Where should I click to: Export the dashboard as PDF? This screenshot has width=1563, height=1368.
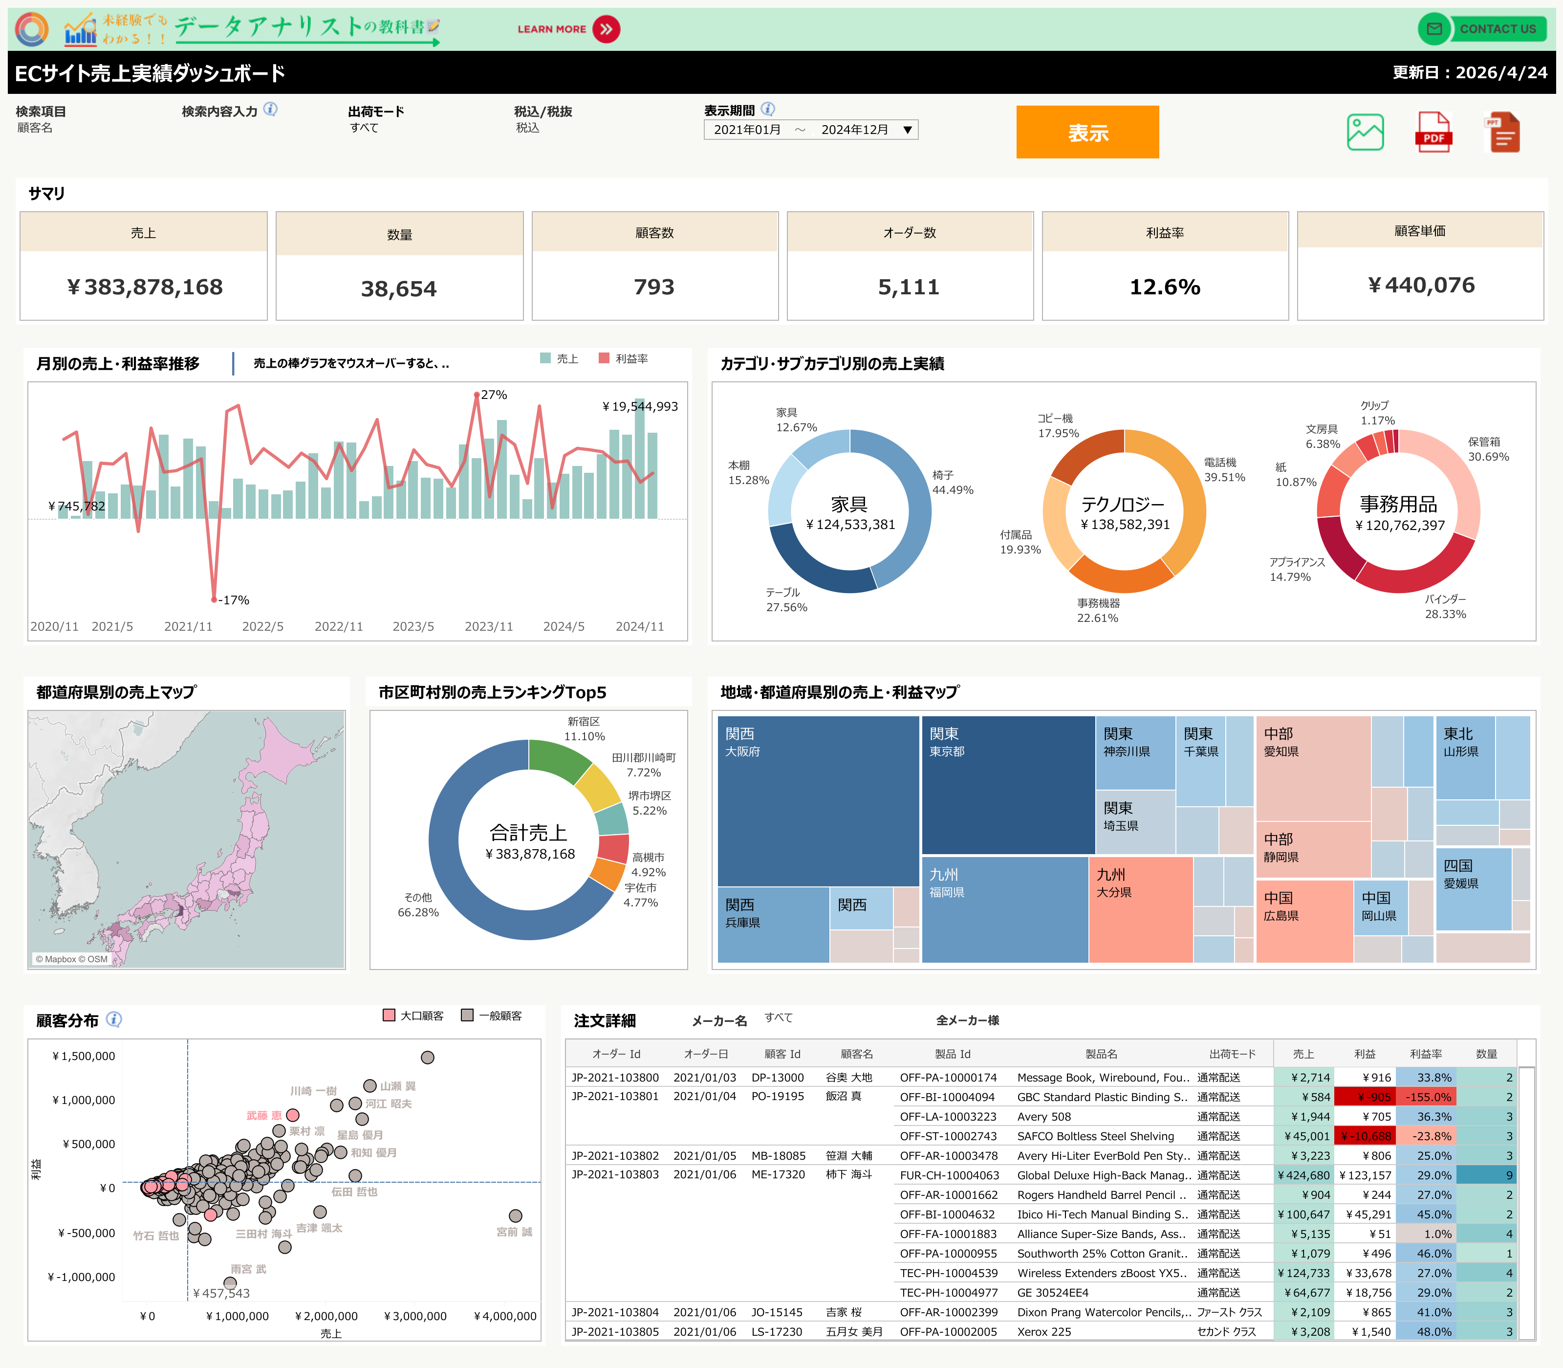(1434, 132)
